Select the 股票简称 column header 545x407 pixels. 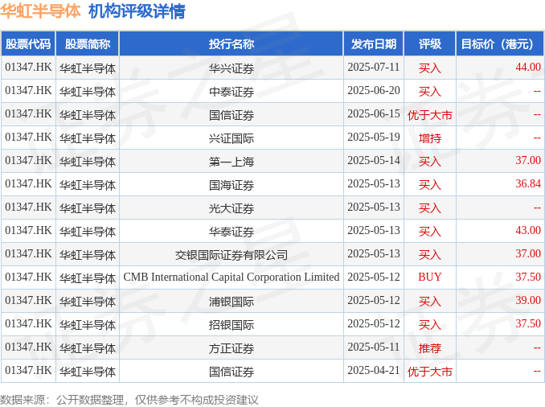[88, 43]
